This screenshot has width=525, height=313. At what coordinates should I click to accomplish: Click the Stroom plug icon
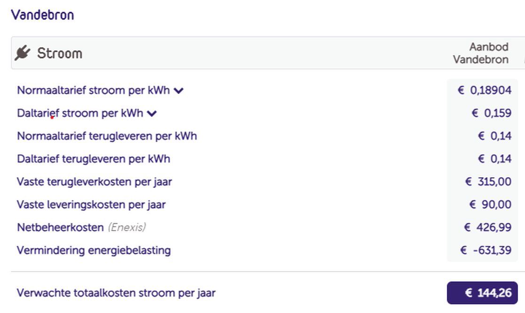click(x=22, y=54)
